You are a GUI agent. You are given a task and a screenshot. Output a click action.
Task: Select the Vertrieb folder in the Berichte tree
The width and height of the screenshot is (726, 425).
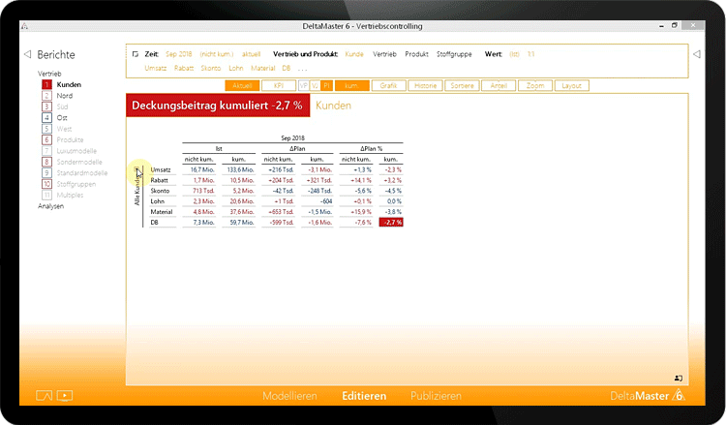click(49, 74)
